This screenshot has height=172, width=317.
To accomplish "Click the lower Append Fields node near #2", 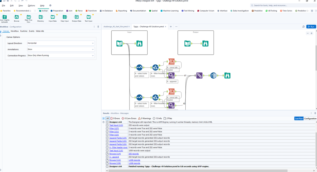I will (171, 105).
